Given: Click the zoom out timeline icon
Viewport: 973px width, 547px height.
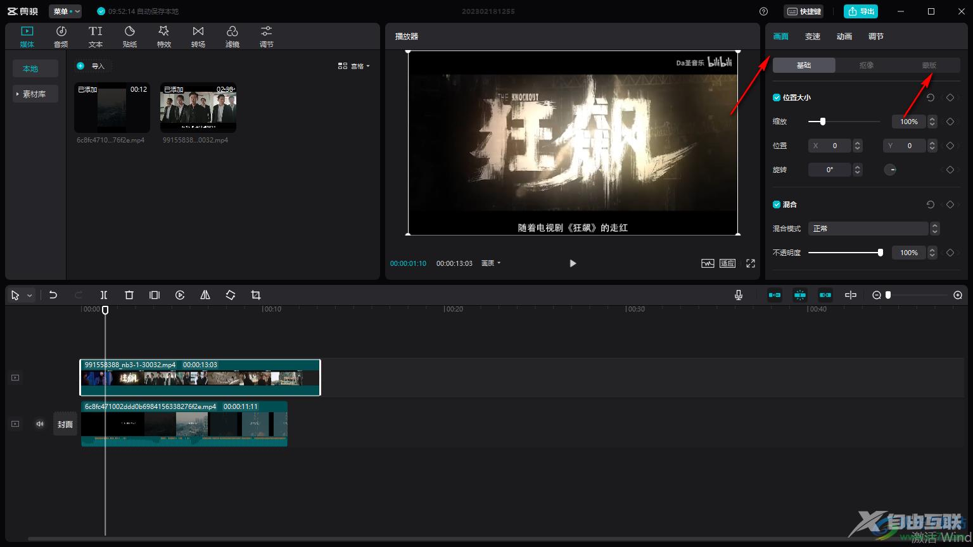Looking at the screenshot, I should pyautogui.click(x=877, y=295).
